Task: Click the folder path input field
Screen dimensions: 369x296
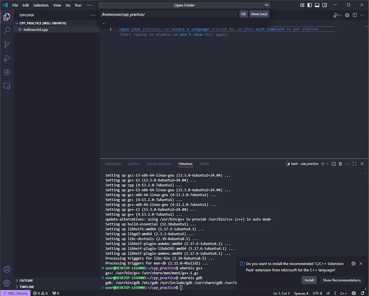Action: click(x=169, y=14)
